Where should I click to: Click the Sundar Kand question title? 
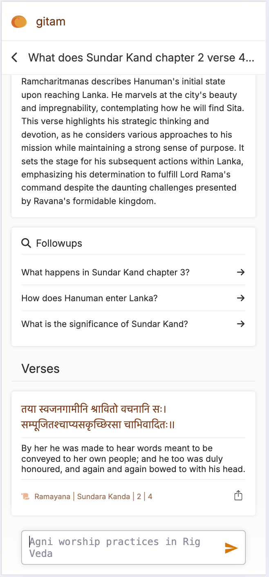point(141,57)
